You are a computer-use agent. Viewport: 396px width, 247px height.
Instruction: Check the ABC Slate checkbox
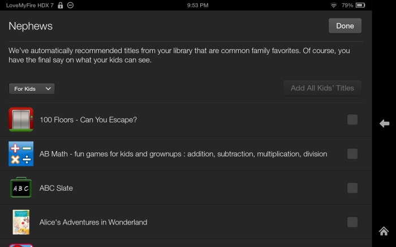click(352, 188)
